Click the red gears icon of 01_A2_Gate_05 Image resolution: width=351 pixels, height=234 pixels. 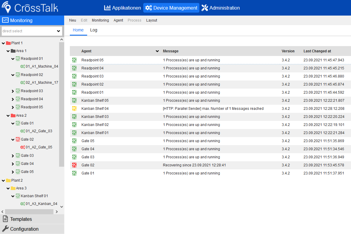coord(23,147)
